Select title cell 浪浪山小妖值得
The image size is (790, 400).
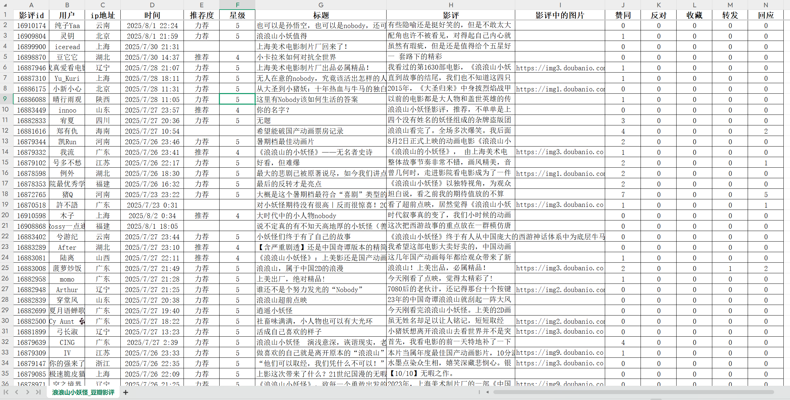[321, 36]
